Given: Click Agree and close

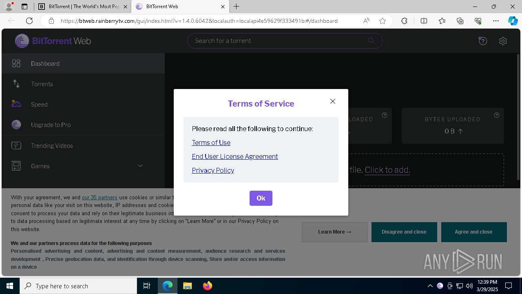Looking at the screenshot, I should 474,232.
